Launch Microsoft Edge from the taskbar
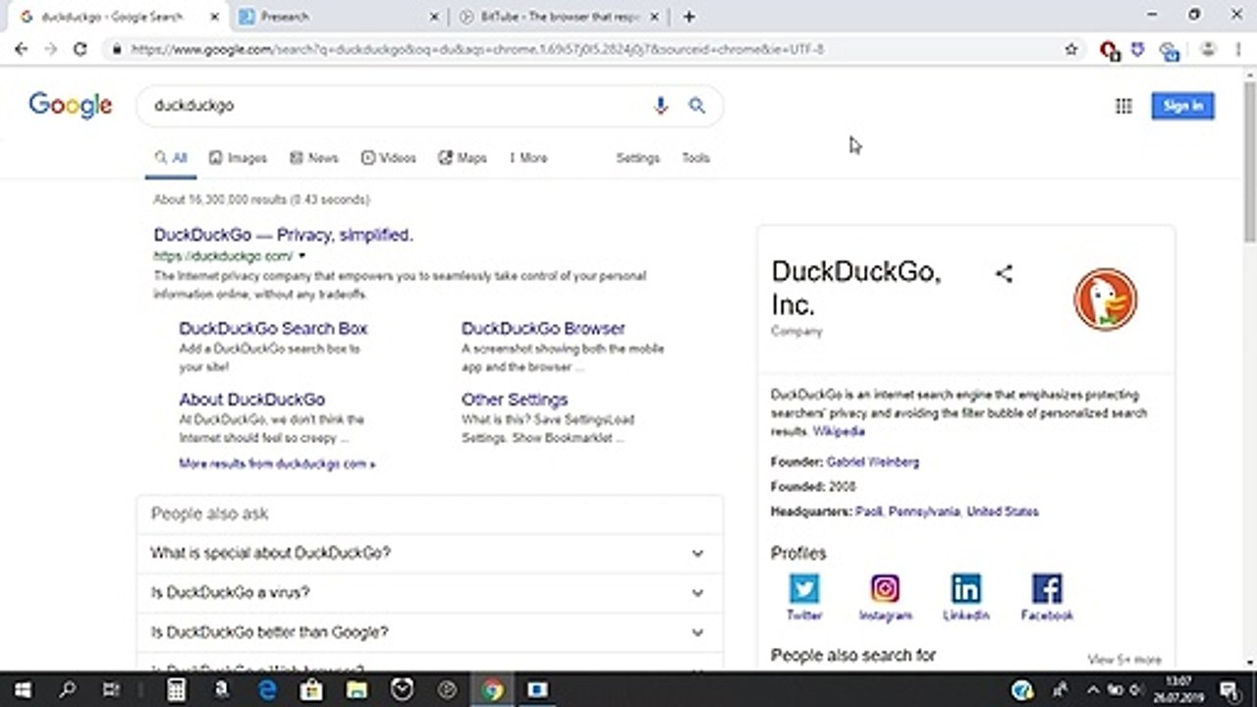 click(267, 690)
